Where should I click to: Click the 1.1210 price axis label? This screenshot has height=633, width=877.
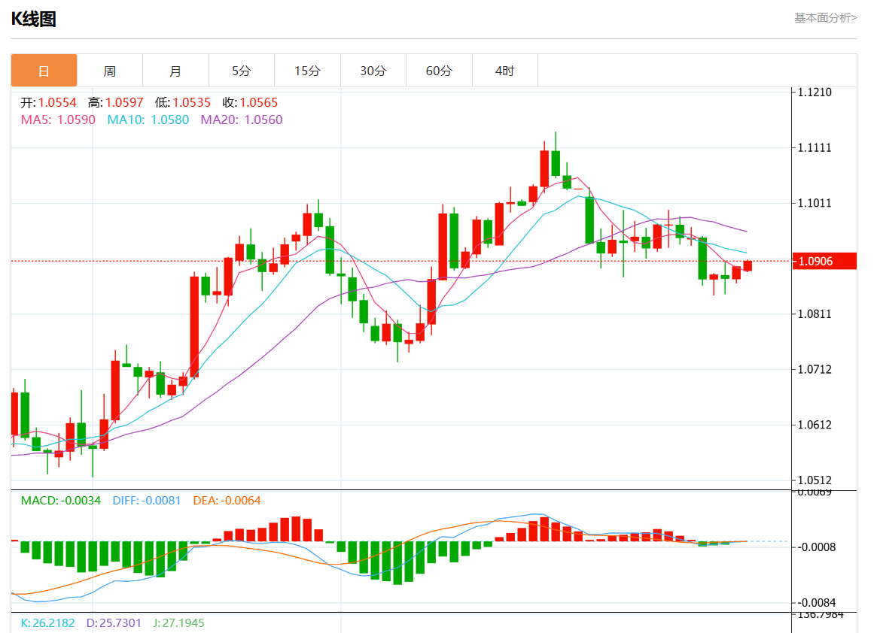pos(815,92)
